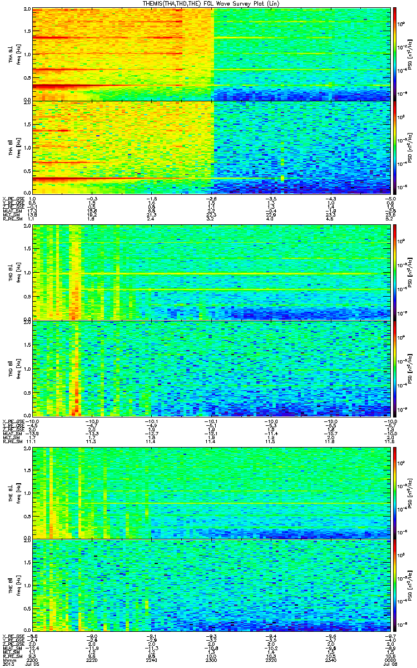The height and width of the screenshot is (668, 417).
Task: Click the THA B-parallel panel color bar
Action: [x=395, y=147]
